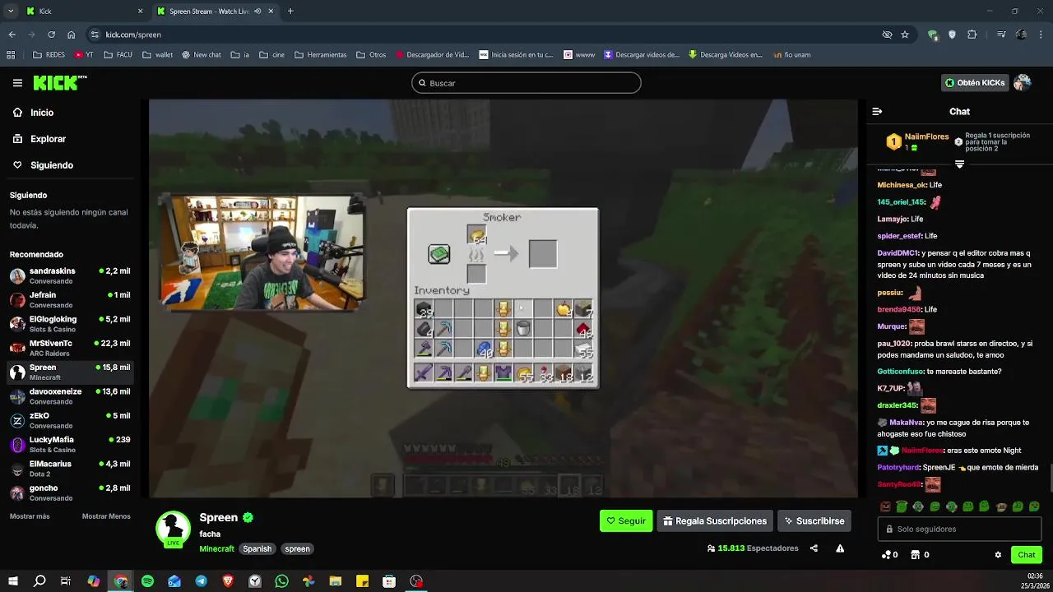This screenshot has width=1053, height=592.
Task: Open ElGlogloking recommended channel
Action: click(70, 324)
